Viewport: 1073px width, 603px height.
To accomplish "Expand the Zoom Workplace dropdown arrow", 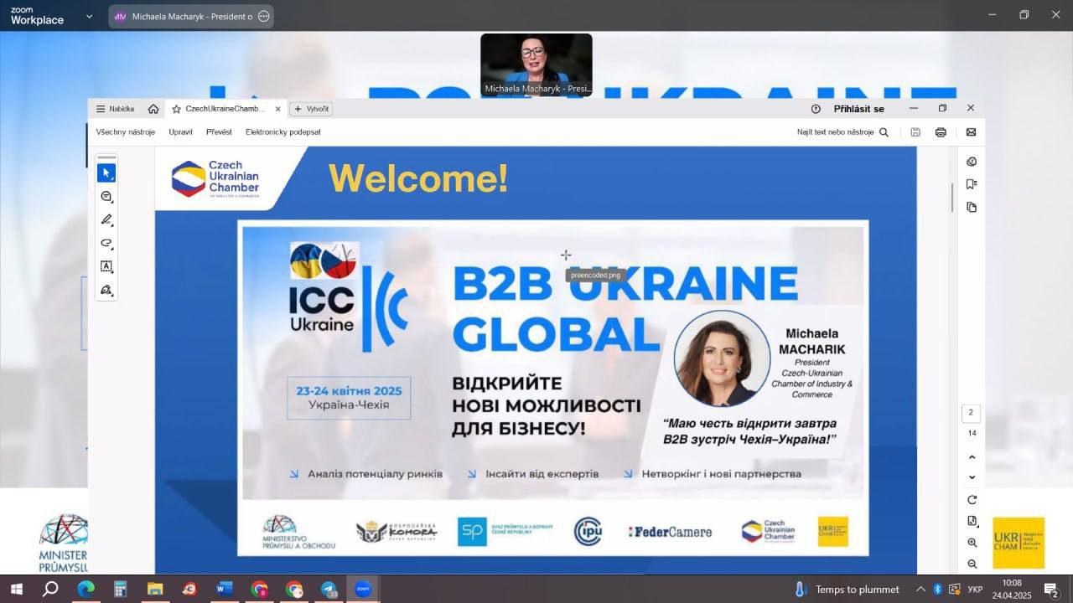I will point(90,16).
